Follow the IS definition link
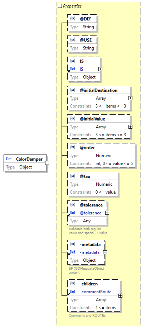This screenshot has height=332, width=146. [82, 69]
